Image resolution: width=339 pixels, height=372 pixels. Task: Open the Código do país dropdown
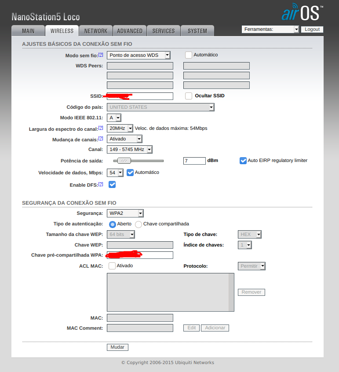pyautogui.click(x=160, y=107)
